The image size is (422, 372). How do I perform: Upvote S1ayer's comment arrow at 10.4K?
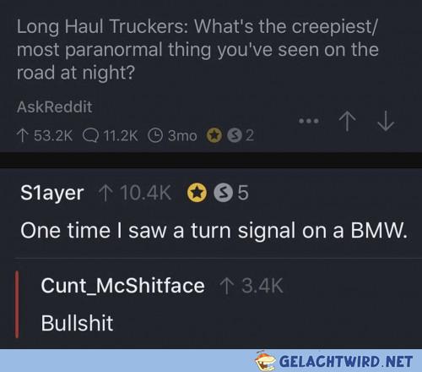105,193
